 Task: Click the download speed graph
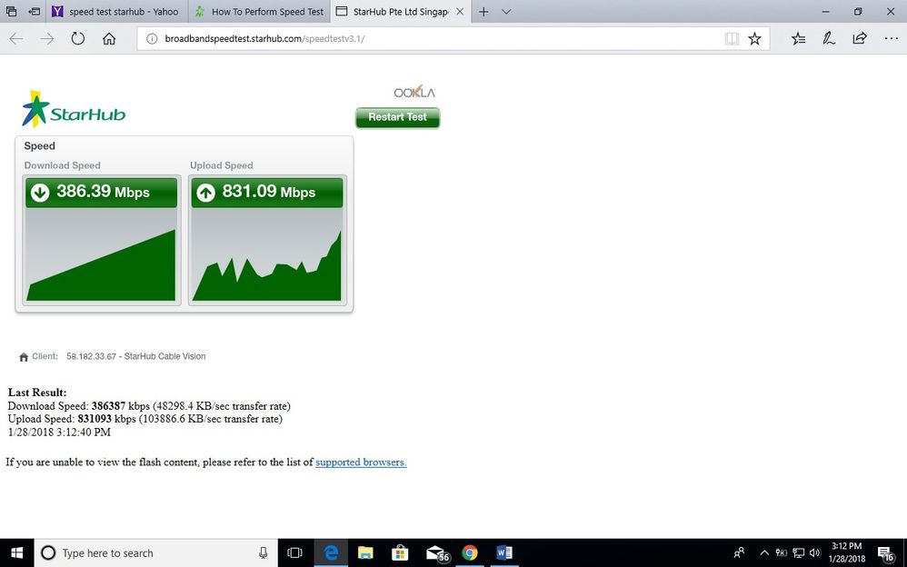tap(101, 254)
